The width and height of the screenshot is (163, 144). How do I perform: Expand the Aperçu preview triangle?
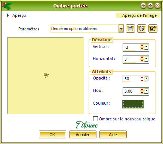click(x=8, y=15)
